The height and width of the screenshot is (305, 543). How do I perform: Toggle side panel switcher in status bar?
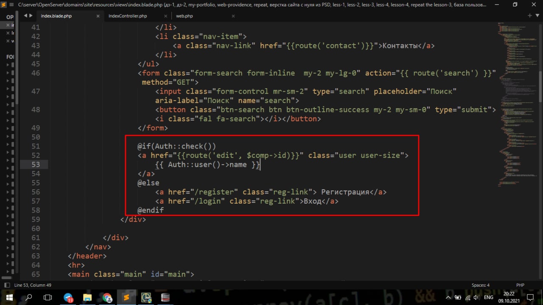tap(6, 285)
